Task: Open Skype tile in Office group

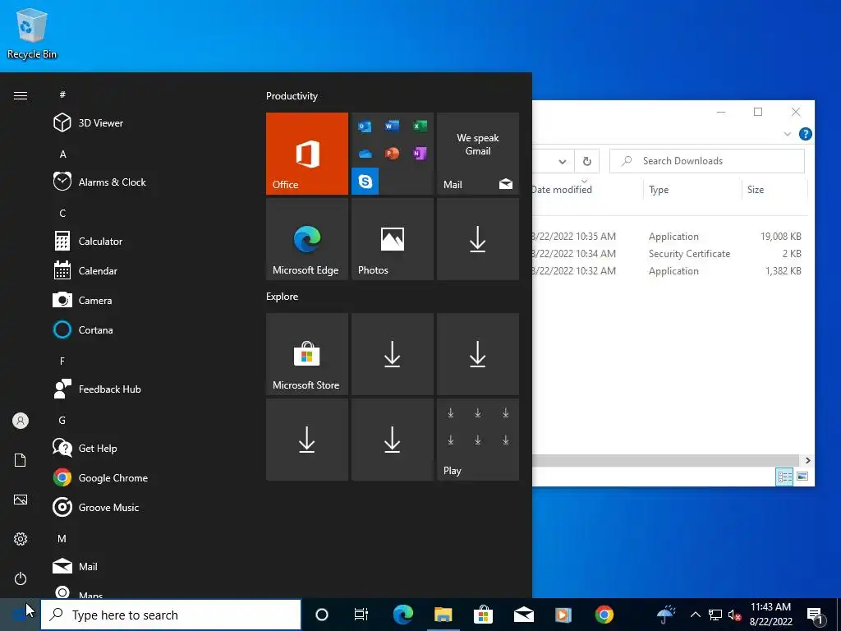Action: (365, 181)
